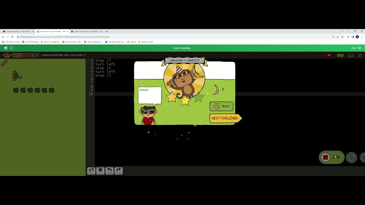Open the CodeMonkey hamburger menu
The width and height of the screenshot is (365, 205).
360,55
